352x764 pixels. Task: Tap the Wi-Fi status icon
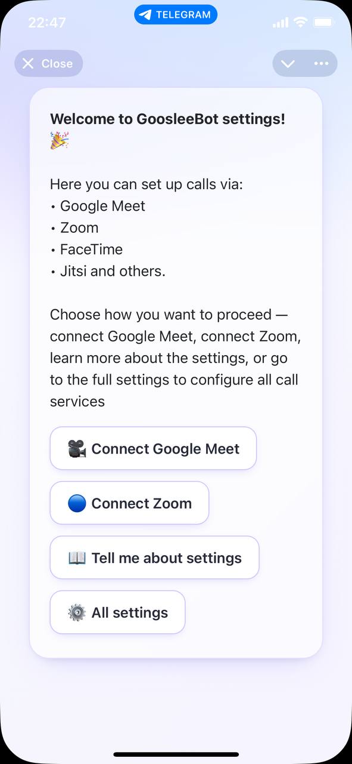pos(300,23)
